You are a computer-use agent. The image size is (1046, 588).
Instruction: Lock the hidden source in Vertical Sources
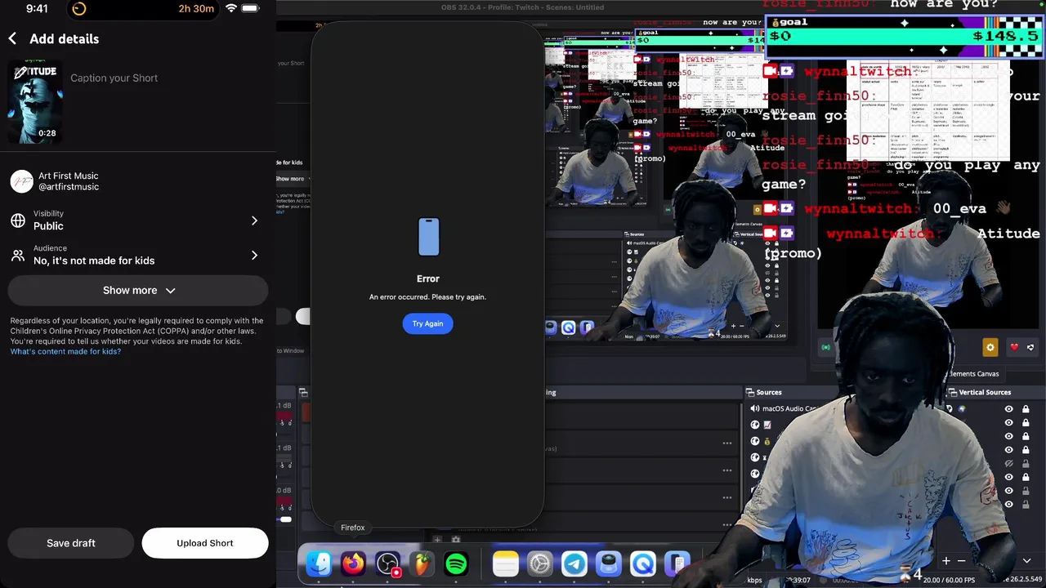[x=1026, y=464]
